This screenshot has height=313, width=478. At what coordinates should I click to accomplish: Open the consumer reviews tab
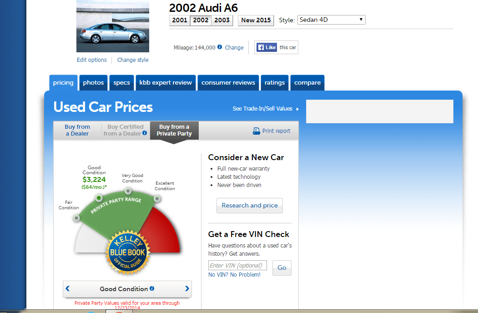pos(228,82)
